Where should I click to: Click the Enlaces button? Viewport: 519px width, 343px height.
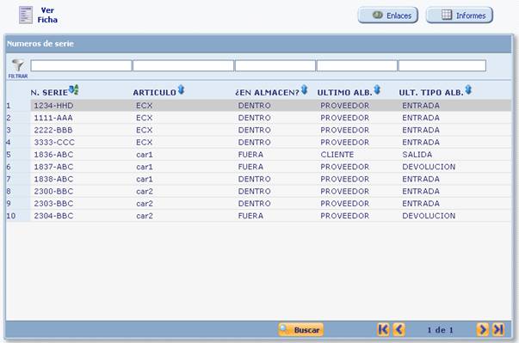387,15
